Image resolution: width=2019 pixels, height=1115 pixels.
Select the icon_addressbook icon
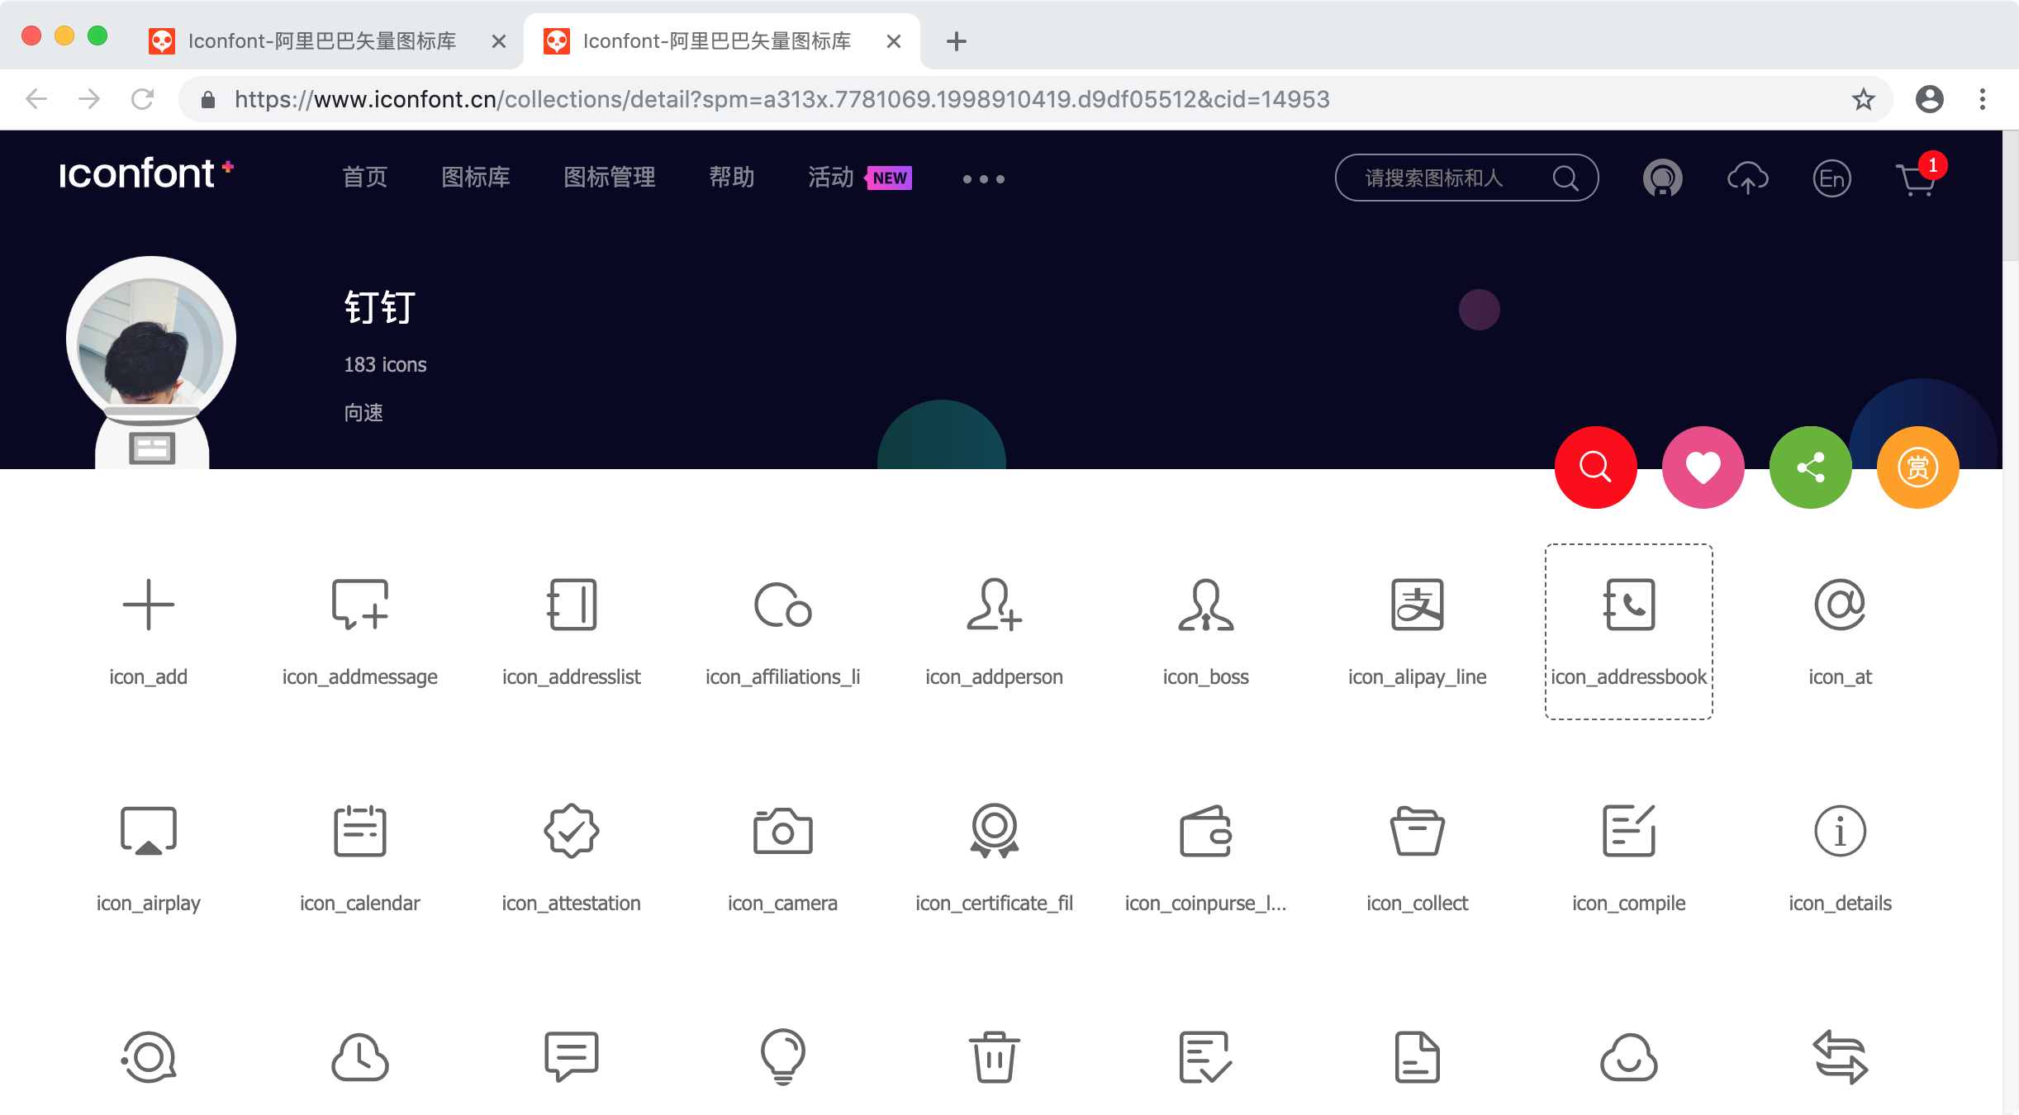[1628, 605]
